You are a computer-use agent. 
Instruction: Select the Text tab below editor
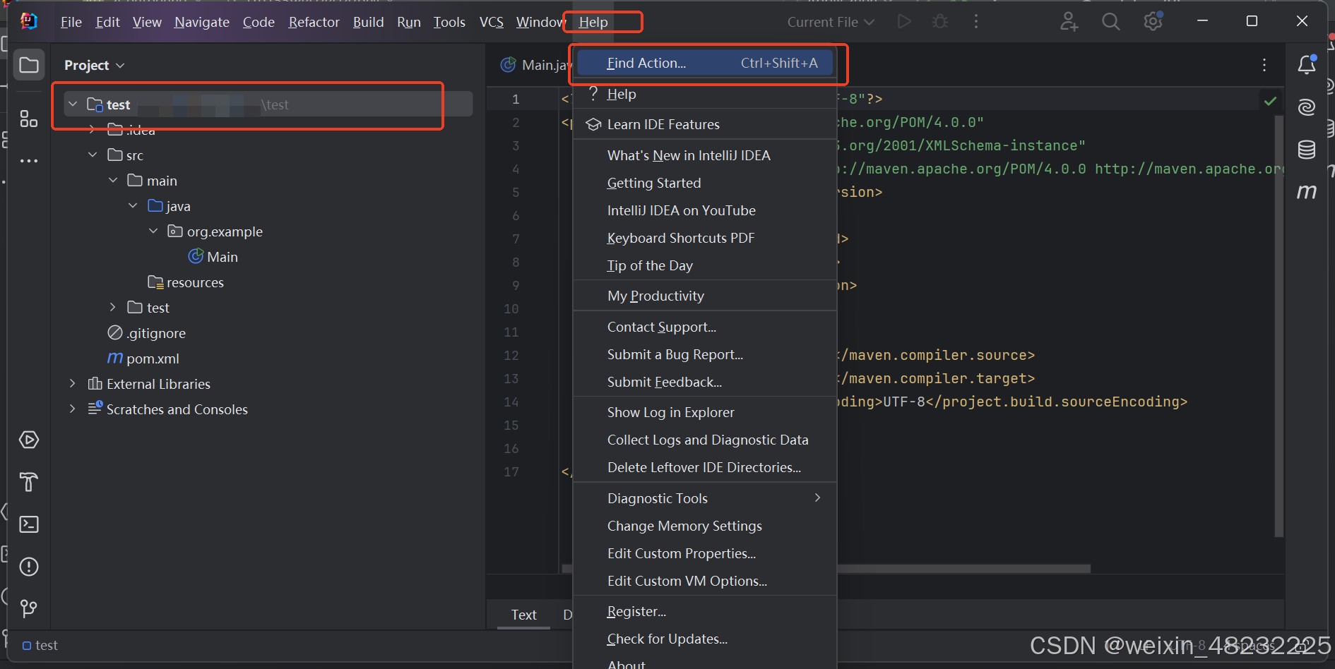523,615
